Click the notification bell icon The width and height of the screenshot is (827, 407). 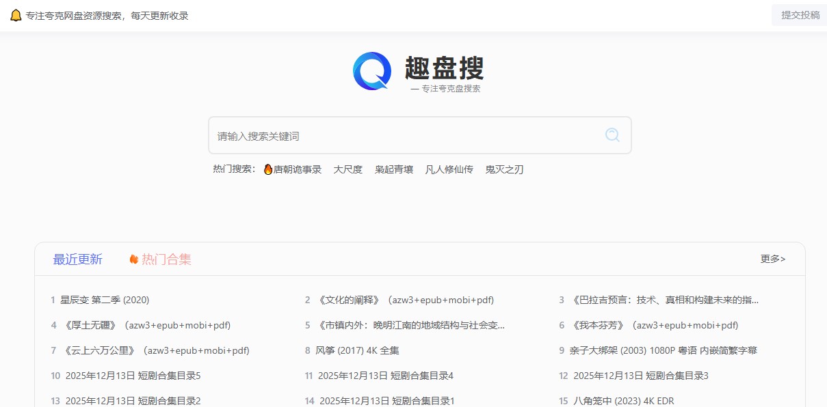click(x=15, y=14)
